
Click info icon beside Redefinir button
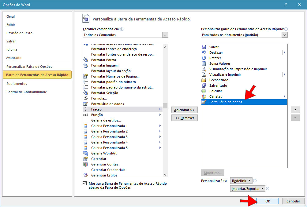[255, 181]
